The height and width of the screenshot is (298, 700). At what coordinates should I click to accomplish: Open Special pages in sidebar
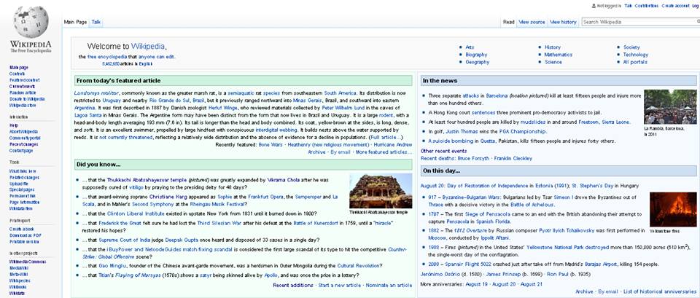pos(22,189)
